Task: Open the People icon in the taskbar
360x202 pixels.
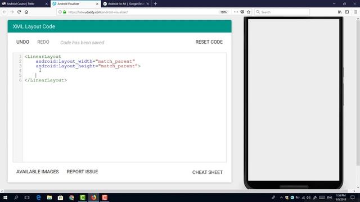Action: click(273, 198)
